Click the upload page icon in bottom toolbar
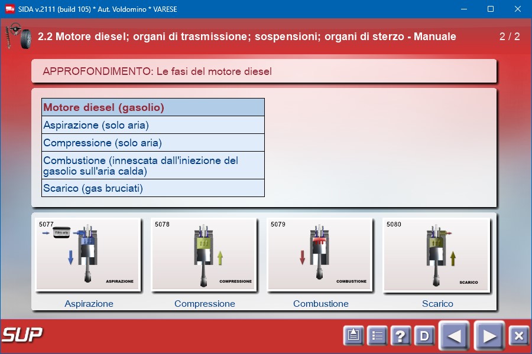The width and height of the screenshot is (532, 354). 353,336
